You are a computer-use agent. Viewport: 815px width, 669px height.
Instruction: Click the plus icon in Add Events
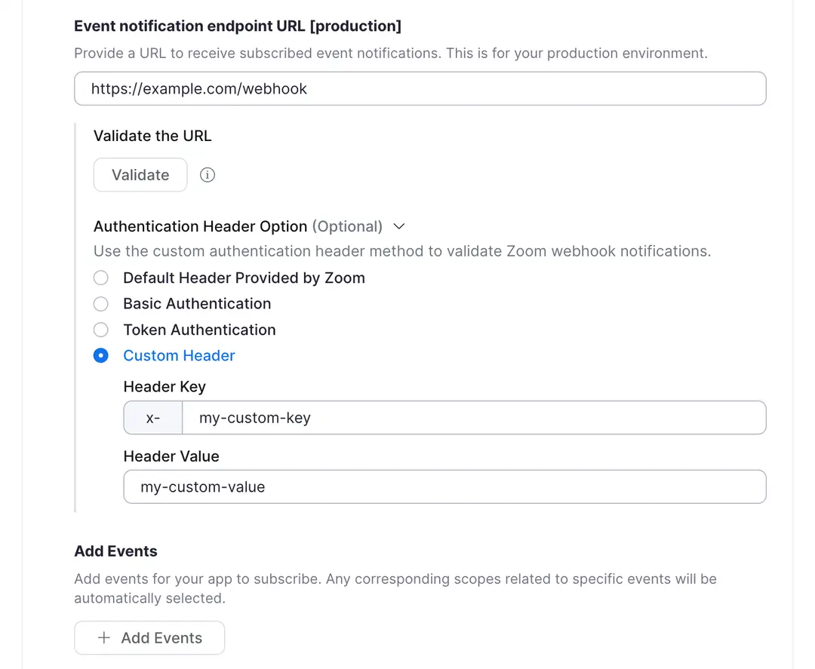point(104,637)
